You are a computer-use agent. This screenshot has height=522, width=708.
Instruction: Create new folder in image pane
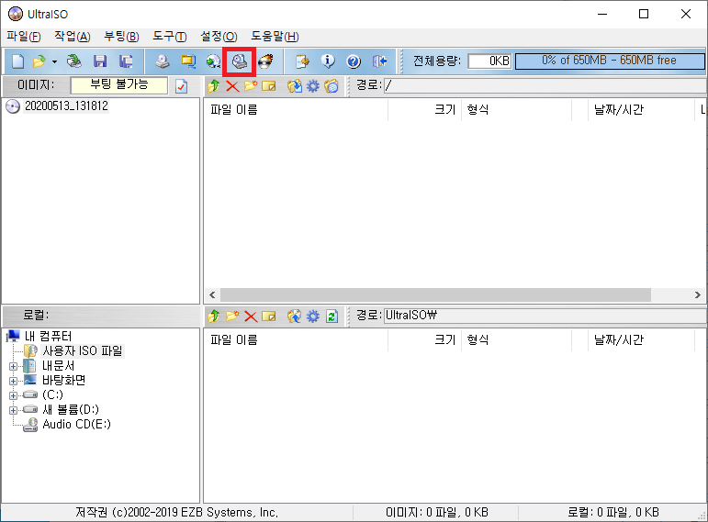[251, 85]
